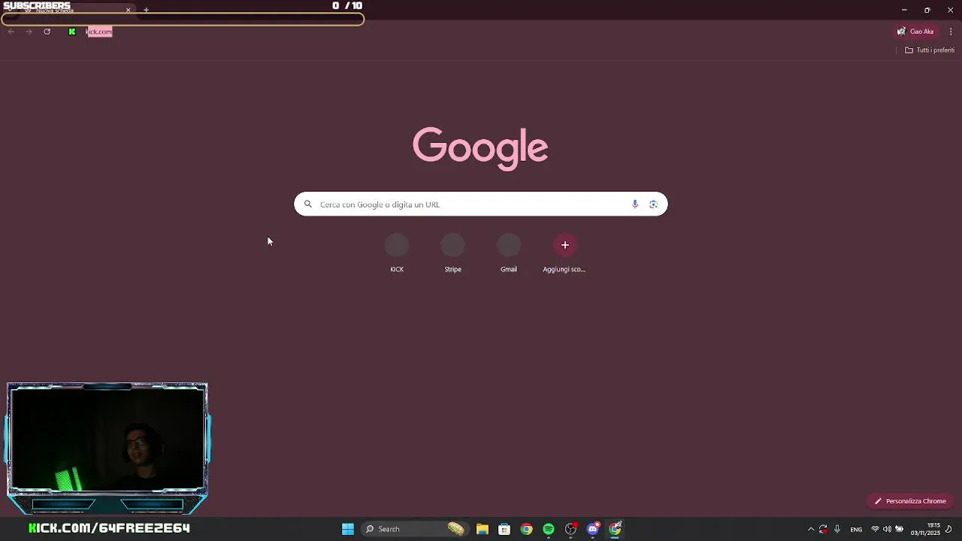Viewport: 962px width, 541px height.
Task: Click the magnifier icon in the search box
Action: [x=307, y=204]
